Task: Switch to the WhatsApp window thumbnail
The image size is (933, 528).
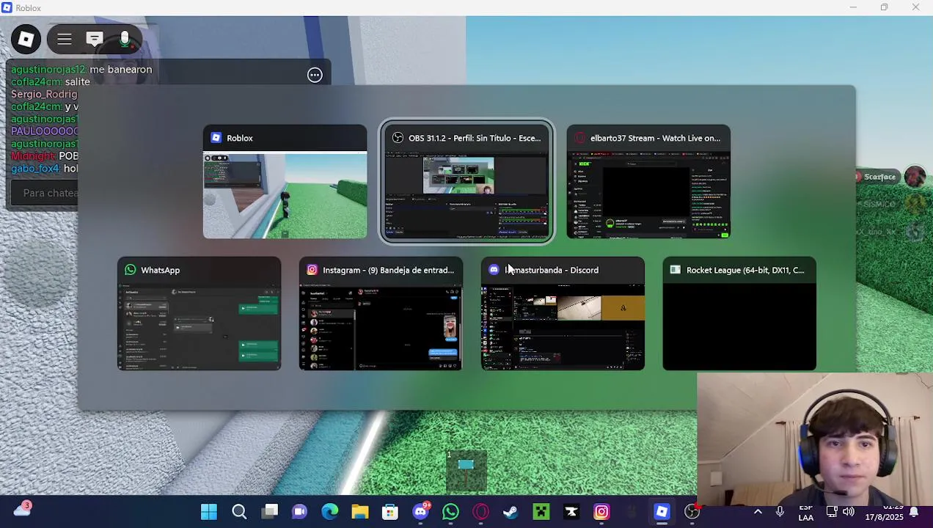Action: 199,314
